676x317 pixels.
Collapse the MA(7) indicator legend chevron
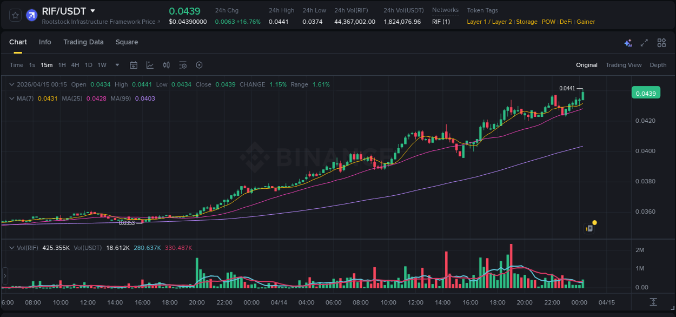(x=12, y=98)
